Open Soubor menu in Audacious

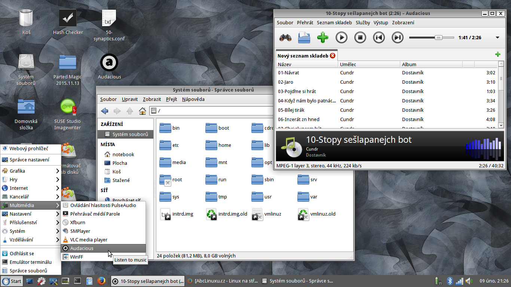click(x=285, y=22)
